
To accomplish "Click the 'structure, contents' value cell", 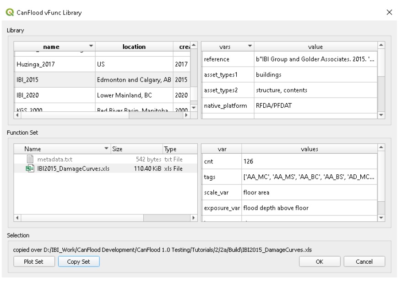I will coord(315,90).
